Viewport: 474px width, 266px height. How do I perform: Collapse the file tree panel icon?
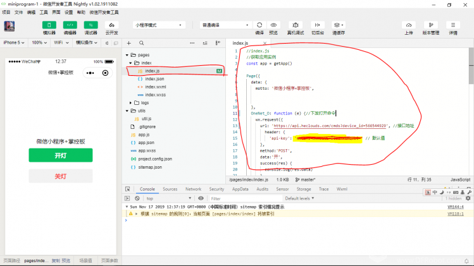(x=218, y=43)
